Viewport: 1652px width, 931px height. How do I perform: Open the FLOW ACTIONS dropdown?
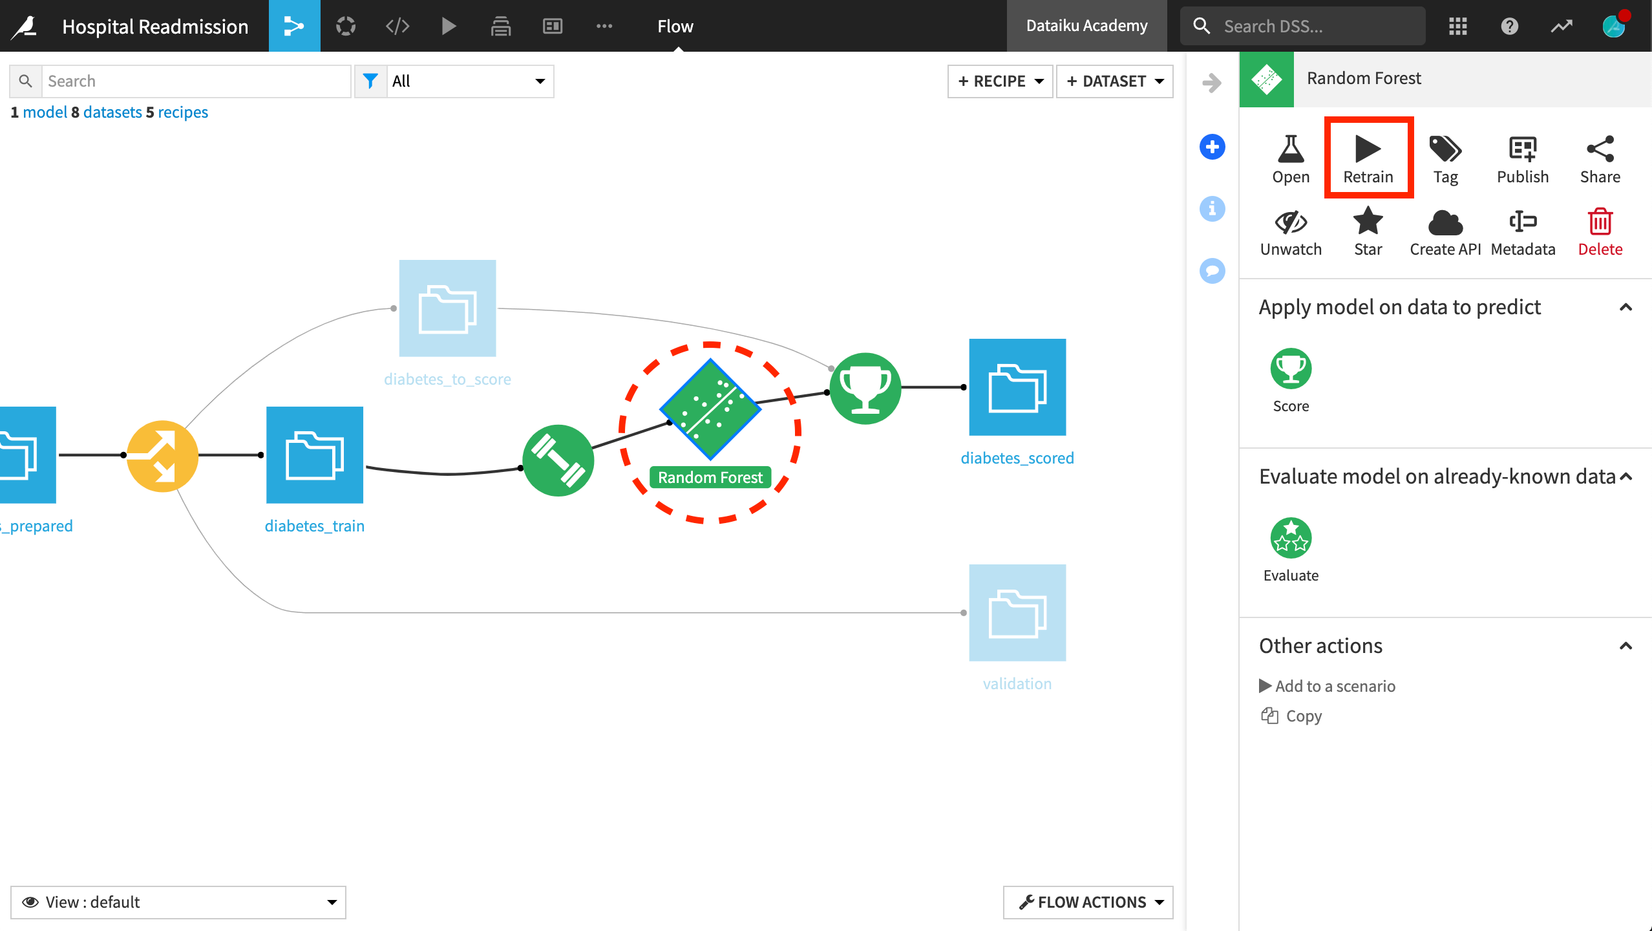(x=1088, y=902)
